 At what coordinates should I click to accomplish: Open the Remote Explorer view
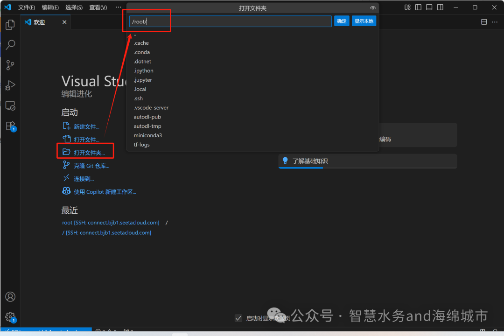10,106
